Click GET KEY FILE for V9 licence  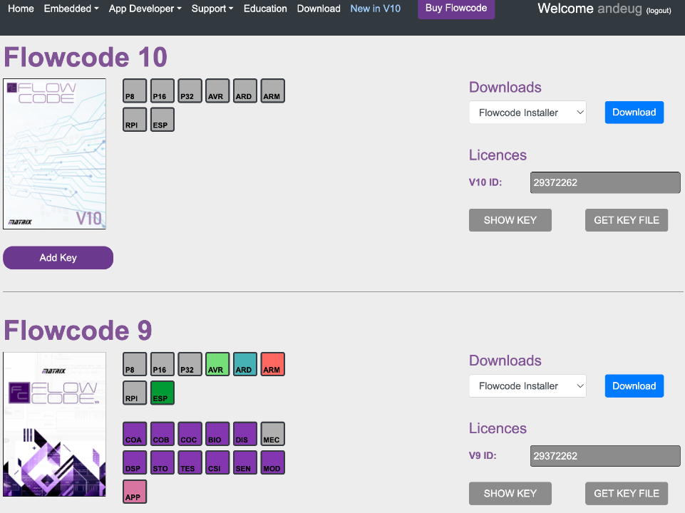(627, 493)
